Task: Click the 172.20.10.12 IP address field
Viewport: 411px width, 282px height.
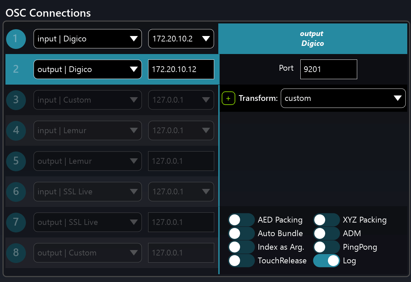Action: point(181,69)
